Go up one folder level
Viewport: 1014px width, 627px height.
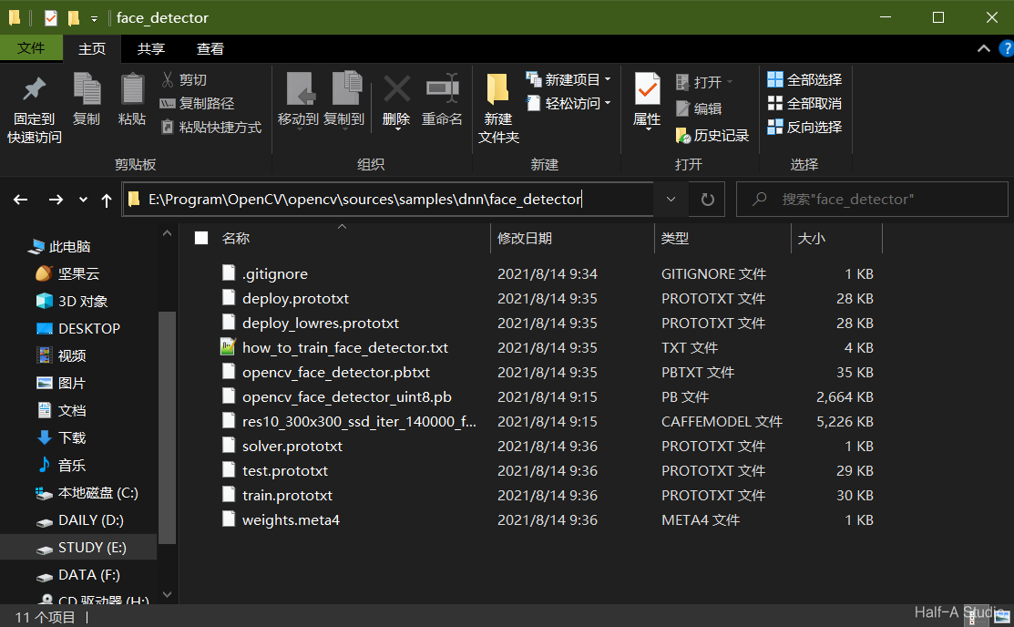pyautogui.click(x=107, y=200)
